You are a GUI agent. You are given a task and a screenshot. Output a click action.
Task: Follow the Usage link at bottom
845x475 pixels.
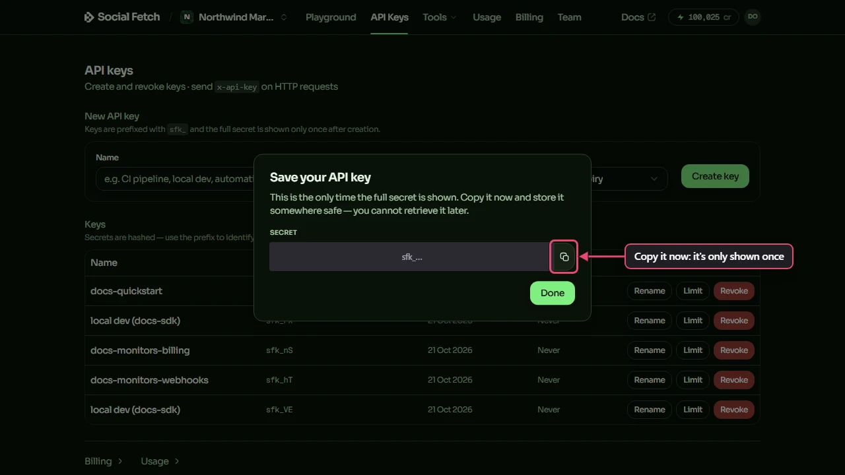pos(160,461)
